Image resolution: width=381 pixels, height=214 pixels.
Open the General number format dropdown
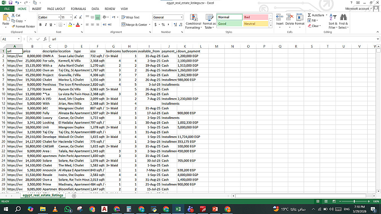pos(181,17)
